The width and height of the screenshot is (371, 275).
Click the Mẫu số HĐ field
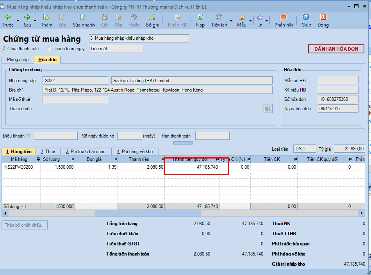[x=338, y=80]
